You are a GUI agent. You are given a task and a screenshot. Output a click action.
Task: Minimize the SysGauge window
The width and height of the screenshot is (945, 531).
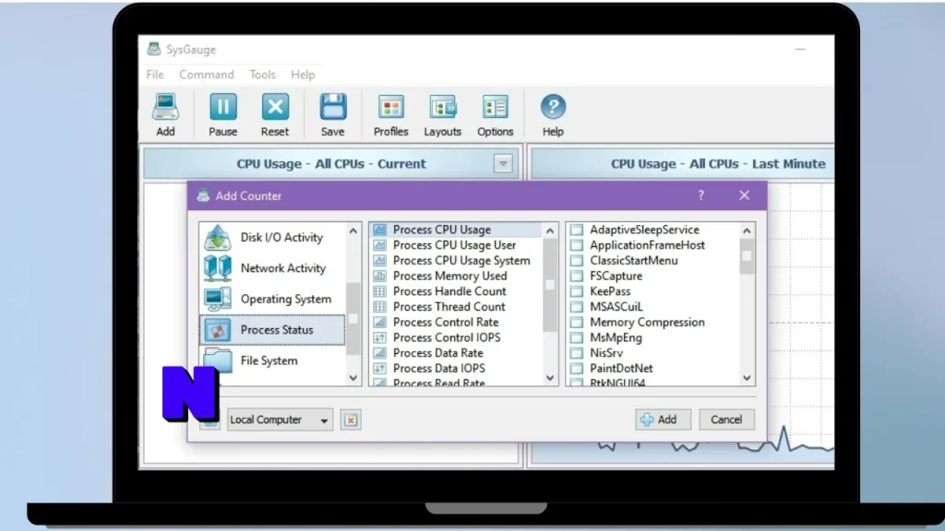(800, 50)
